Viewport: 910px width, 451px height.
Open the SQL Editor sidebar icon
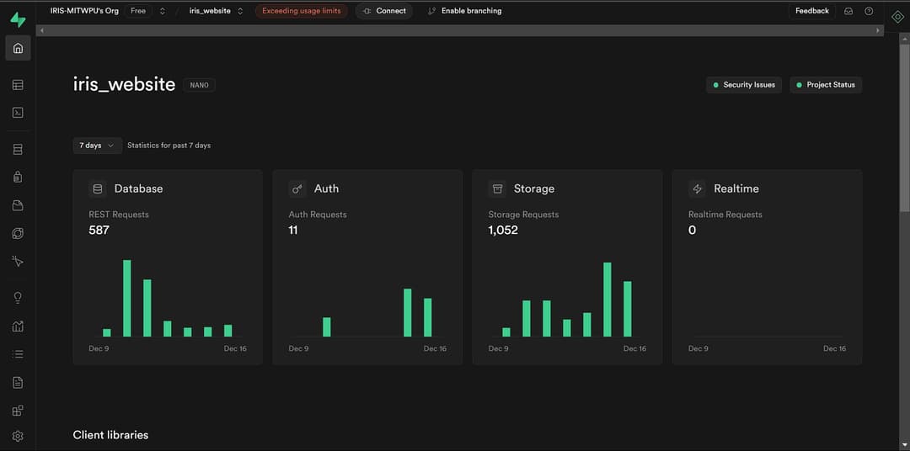[18, 113]
